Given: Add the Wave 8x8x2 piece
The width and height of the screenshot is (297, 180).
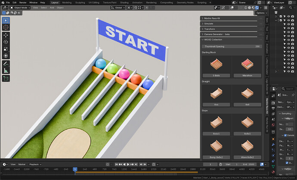Looking at the screenshot, I should 247,148.
